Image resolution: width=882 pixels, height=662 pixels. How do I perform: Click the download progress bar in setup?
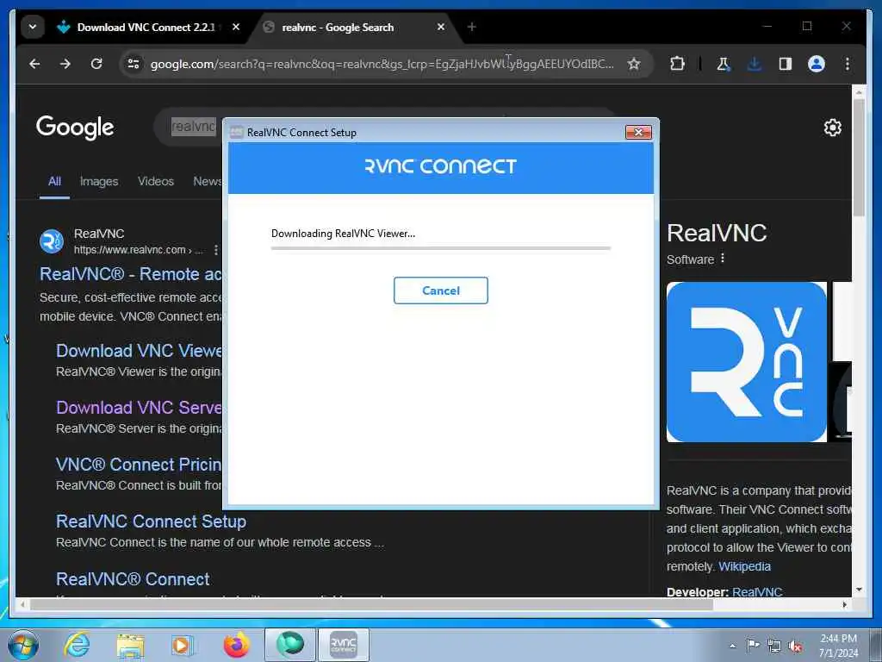tap(440, 247)
